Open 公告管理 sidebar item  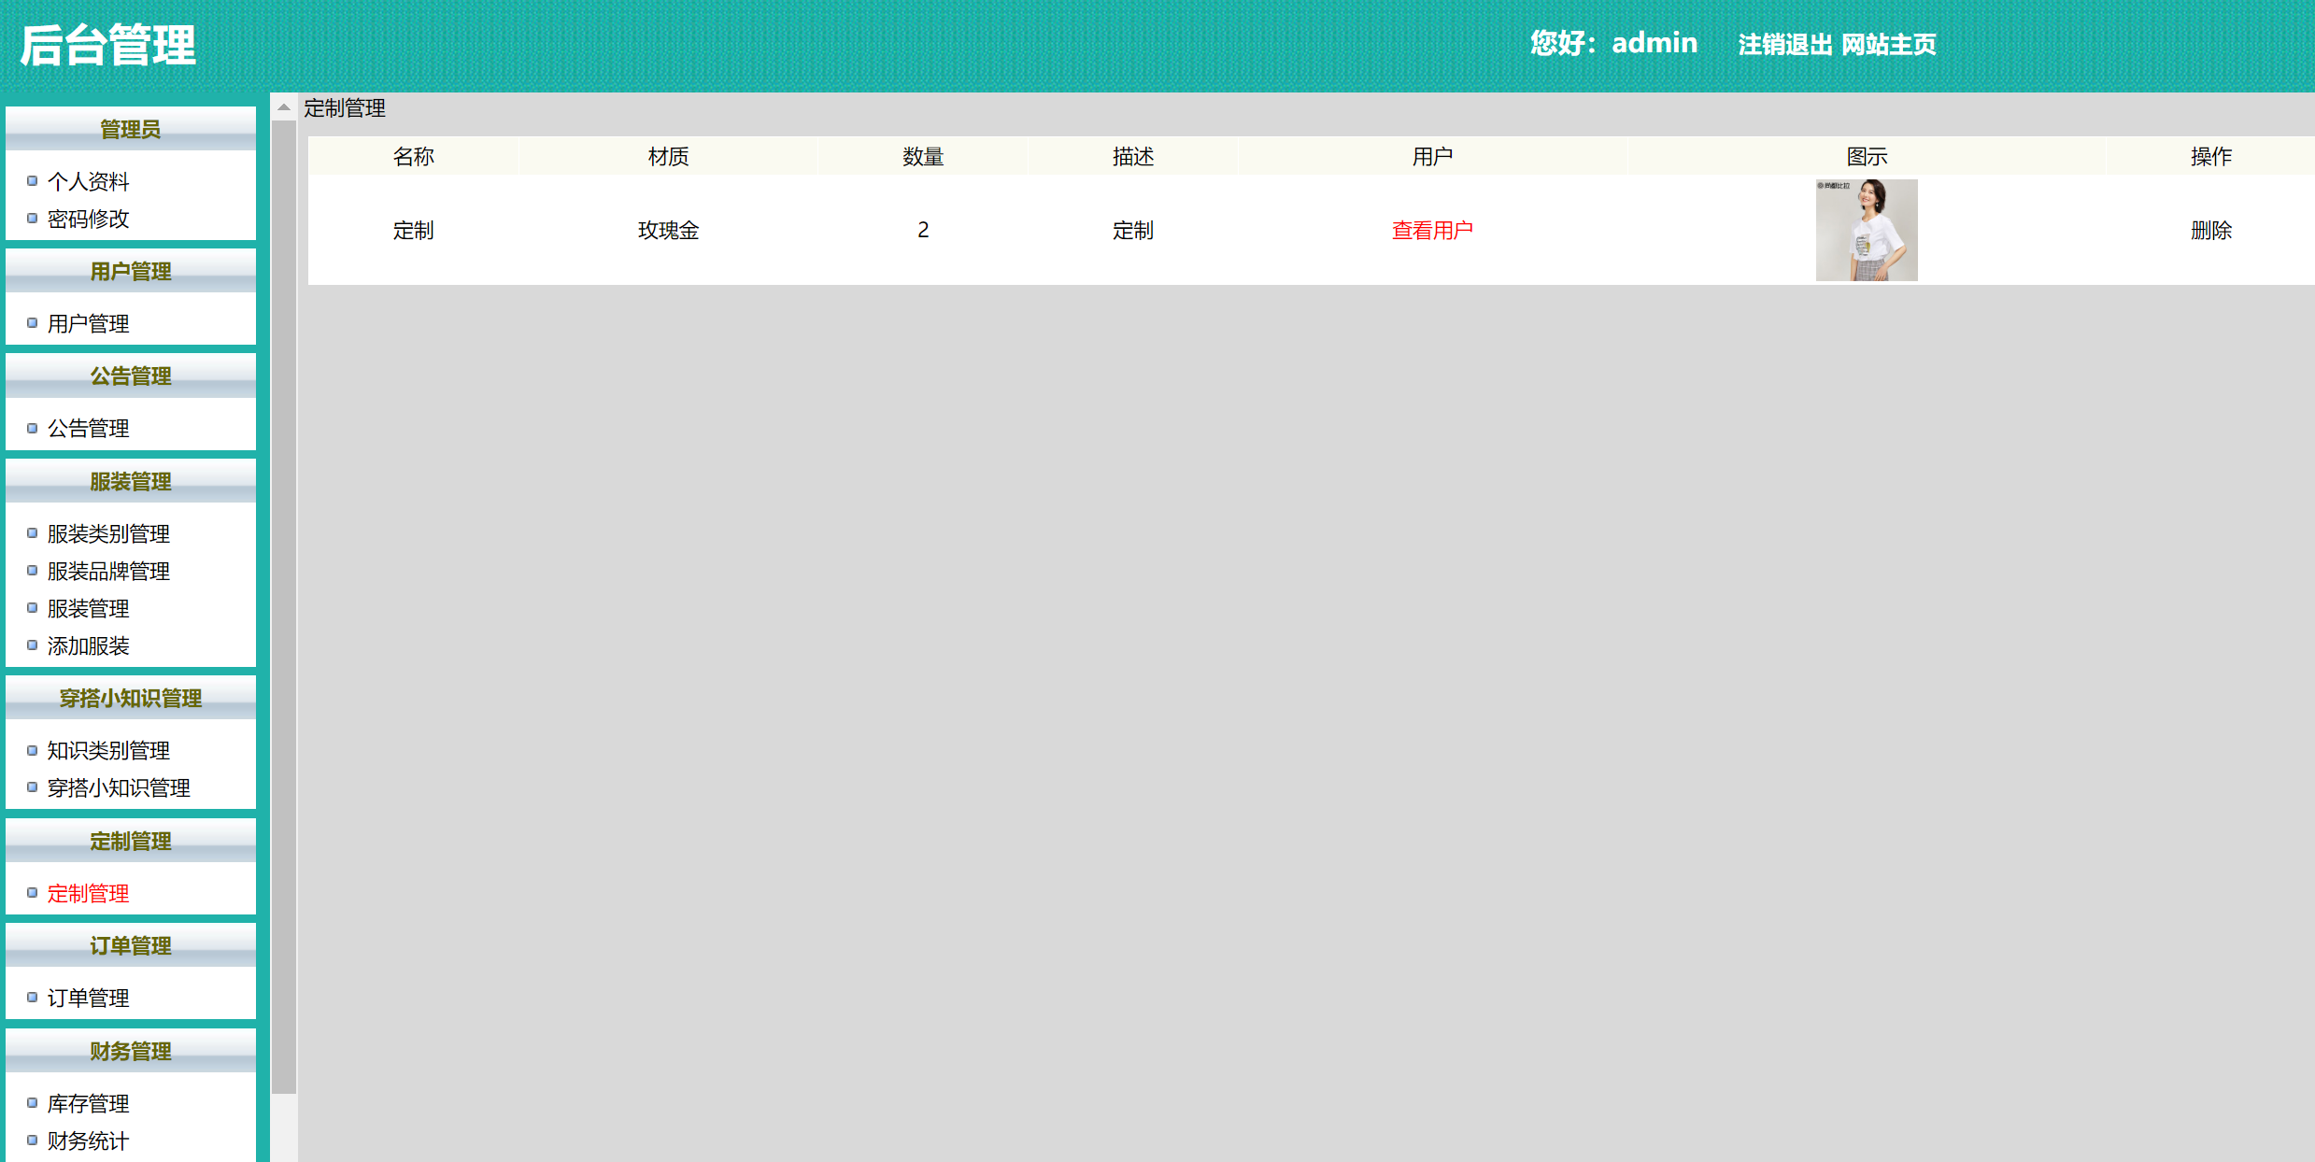tap(89, 429)
